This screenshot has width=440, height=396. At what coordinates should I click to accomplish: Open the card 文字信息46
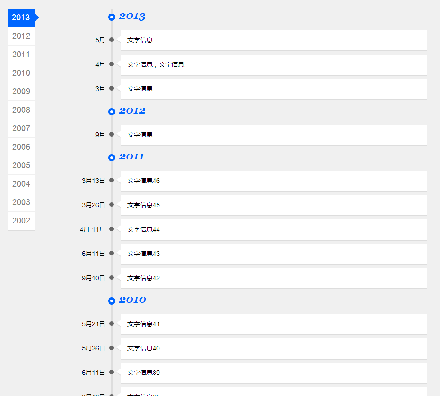click(274, 181)
